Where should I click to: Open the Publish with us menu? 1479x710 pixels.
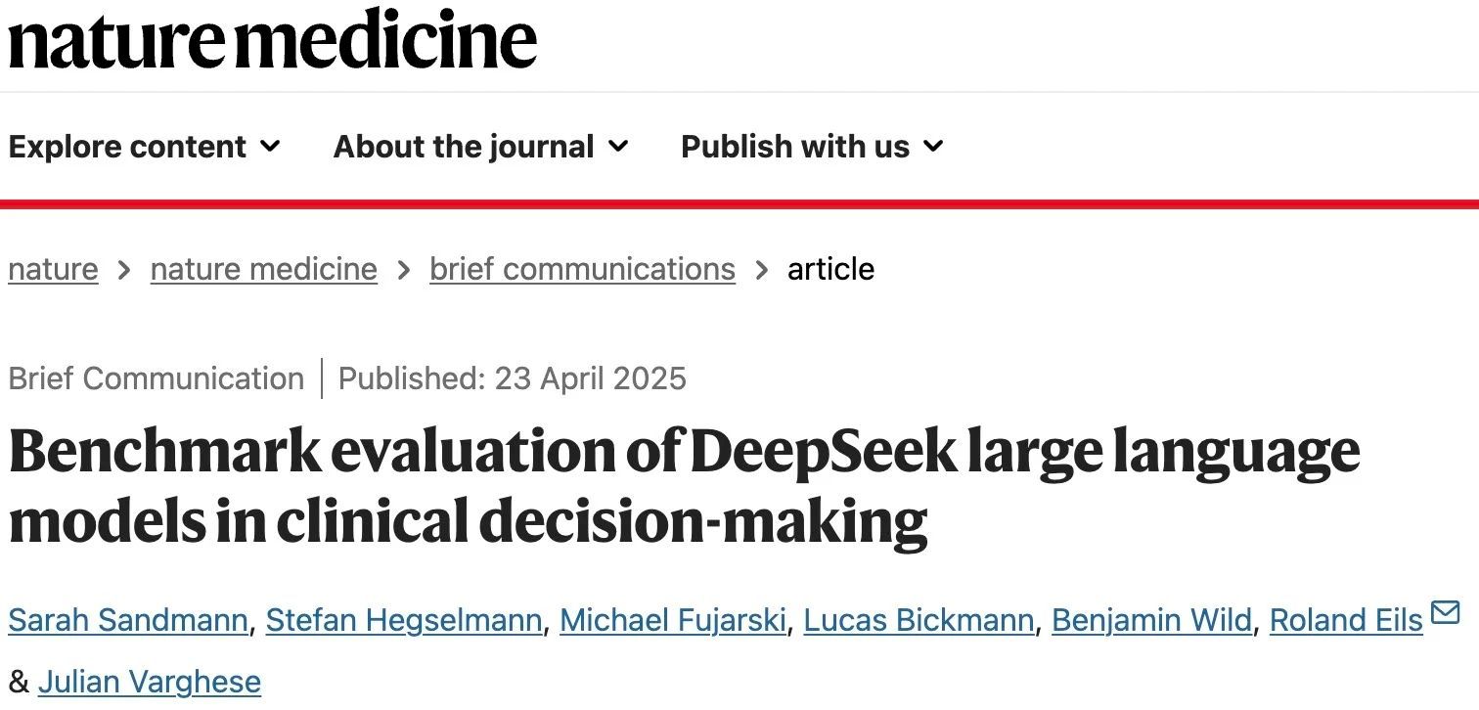[795, 147]
